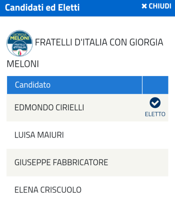This screenshot has width=175, height=211.
Task: Click the inner Fratelli d'Italia circle emblem
Action: pos(20,48)
